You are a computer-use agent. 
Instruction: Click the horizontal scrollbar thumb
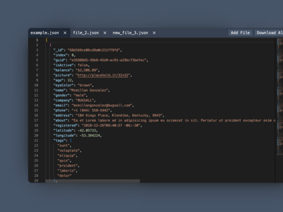pyautogui.click(x=93, y=181)
